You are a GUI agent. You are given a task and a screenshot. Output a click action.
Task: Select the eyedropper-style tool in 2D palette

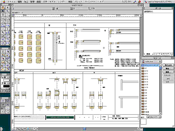tap(3, 33)
